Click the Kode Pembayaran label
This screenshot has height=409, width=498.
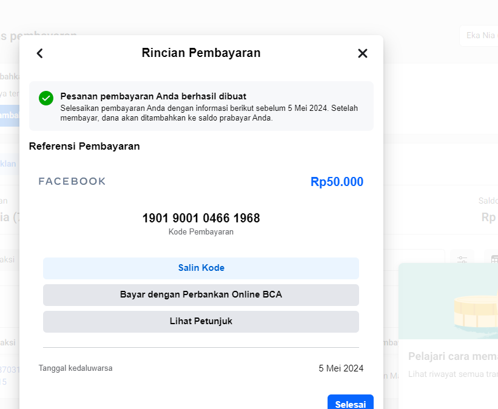coord(201,231)
